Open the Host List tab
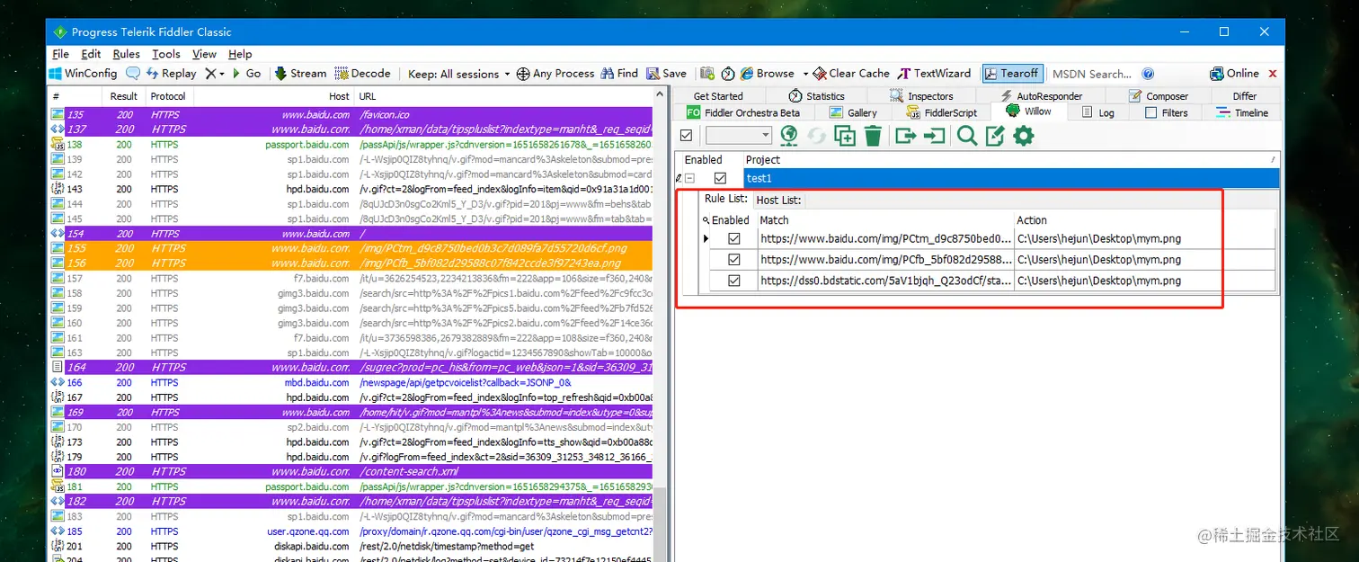1359x562 pixels. (x=778, y=201)
